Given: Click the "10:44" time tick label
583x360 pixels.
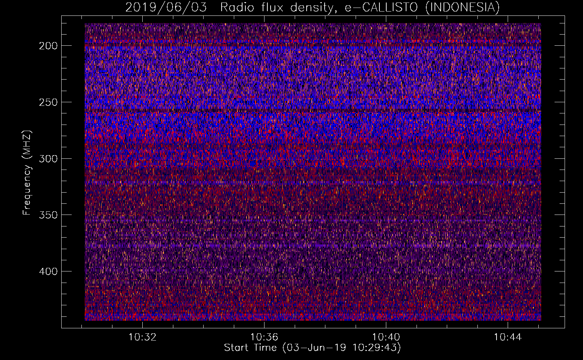Looking at the screenshot, I should [x=508, y=337].
